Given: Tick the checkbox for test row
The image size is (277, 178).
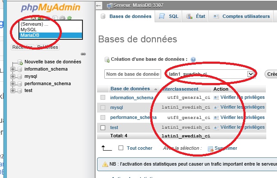Looking at the screenshot, I should pyautogui.click(x=103, y=128).
